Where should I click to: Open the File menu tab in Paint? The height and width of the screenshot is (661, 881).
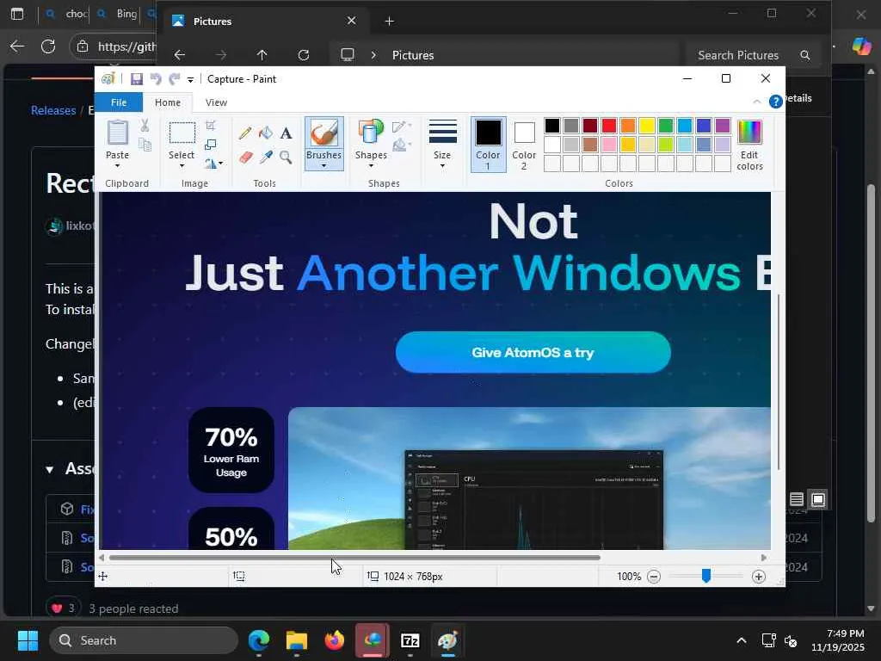pos(119,102)
